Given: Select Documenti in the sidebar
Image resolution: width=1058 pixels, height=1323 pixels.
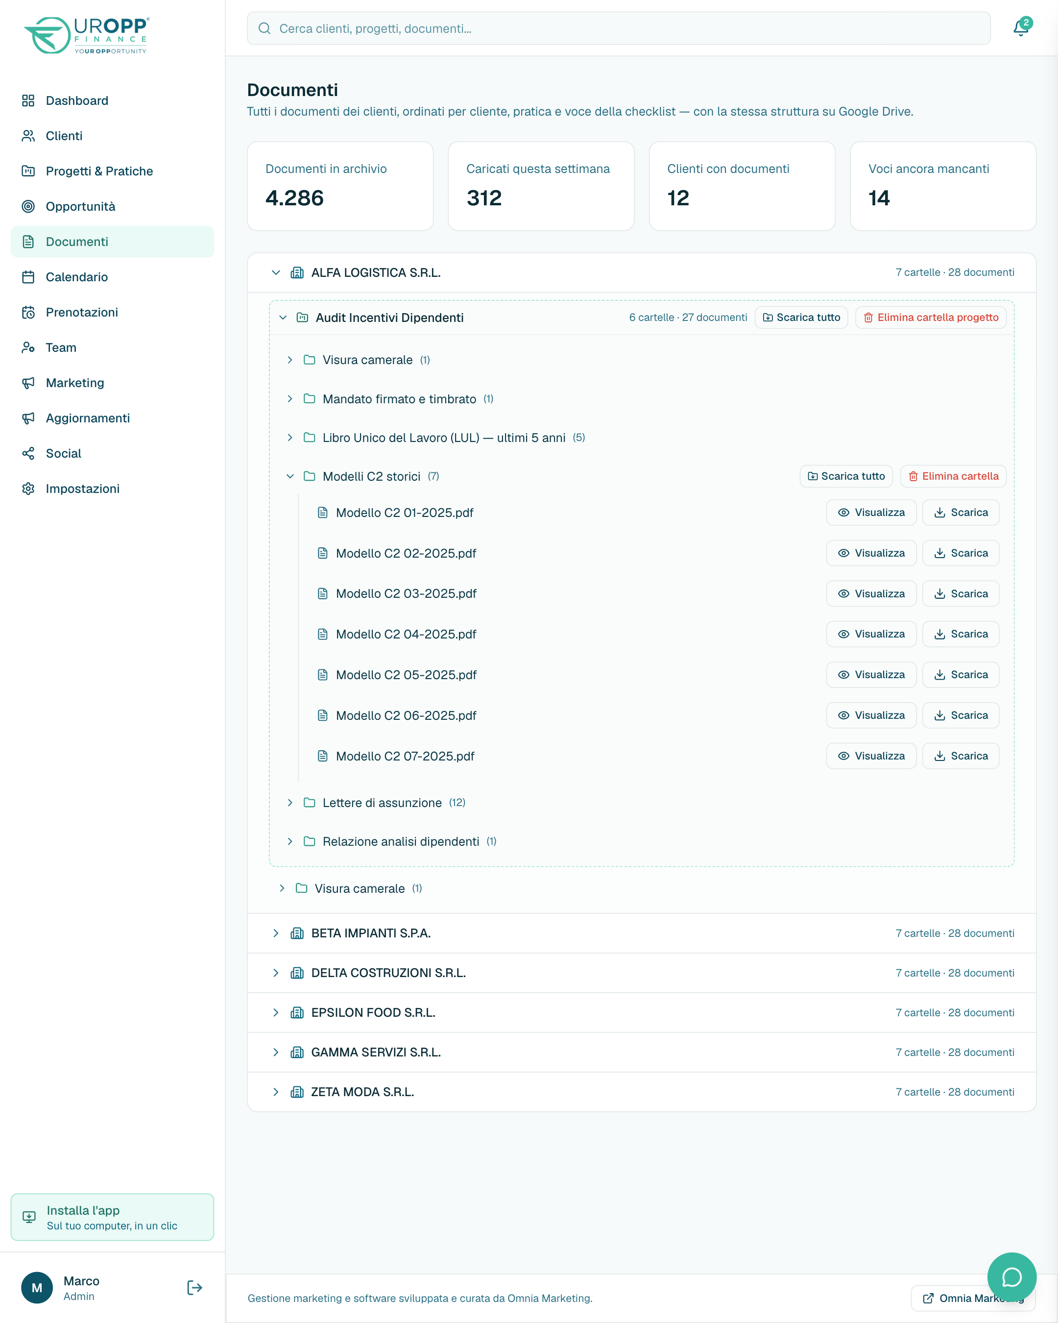Looking at the screenshot, I should tap(112, 242).
